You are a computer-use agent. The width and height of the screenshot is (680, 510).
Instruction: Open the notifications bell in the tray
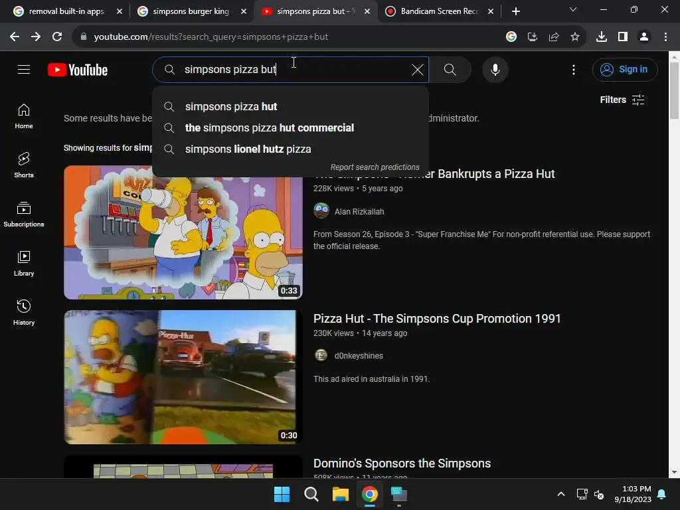point(662,494)
